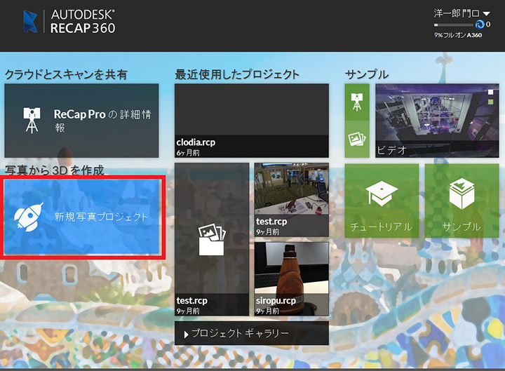This screenshot has width=505, height=371.
Task: Click the rocket icon on new photo project
Action: [x=29, y=217]
